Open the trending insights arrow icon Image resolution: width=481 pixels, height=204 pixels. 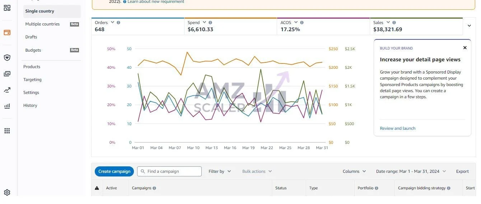pyautogui.click(x=7, y=90)
